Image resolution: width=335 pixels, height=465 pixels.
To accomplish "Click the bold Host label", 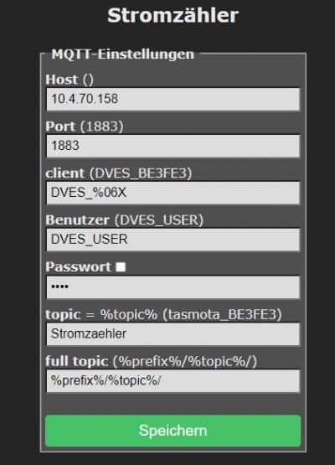I will (x=62, y=80).
